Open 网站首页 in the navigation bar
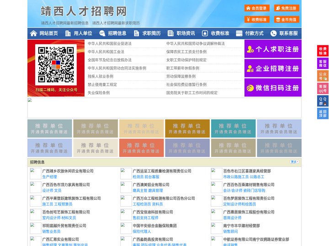This screenshot has width=329, height=246. point(49,33)
